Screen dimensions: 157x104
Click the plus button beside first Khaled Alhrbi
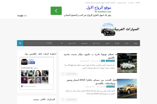click(x=63, y=74)
